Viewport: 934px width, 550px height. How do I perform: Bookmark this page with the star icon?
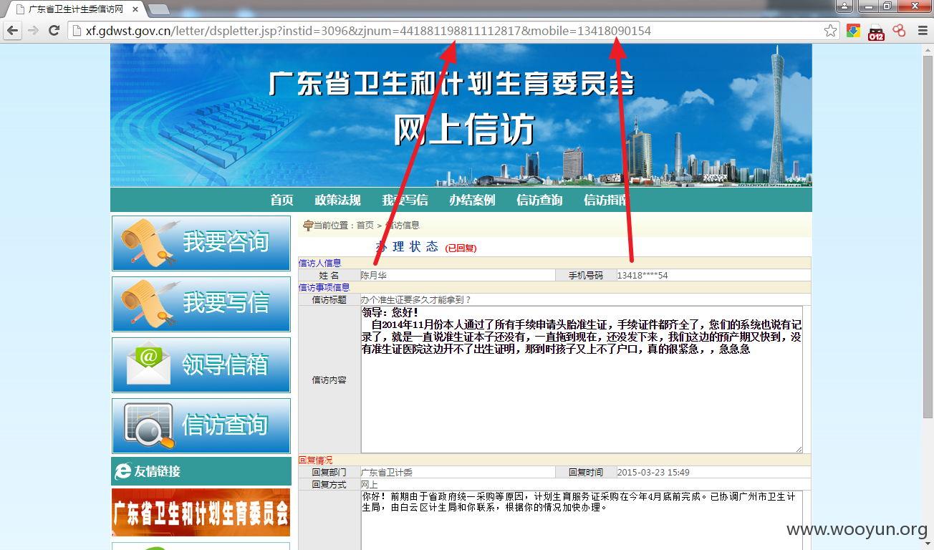click(x=830, y=31)
